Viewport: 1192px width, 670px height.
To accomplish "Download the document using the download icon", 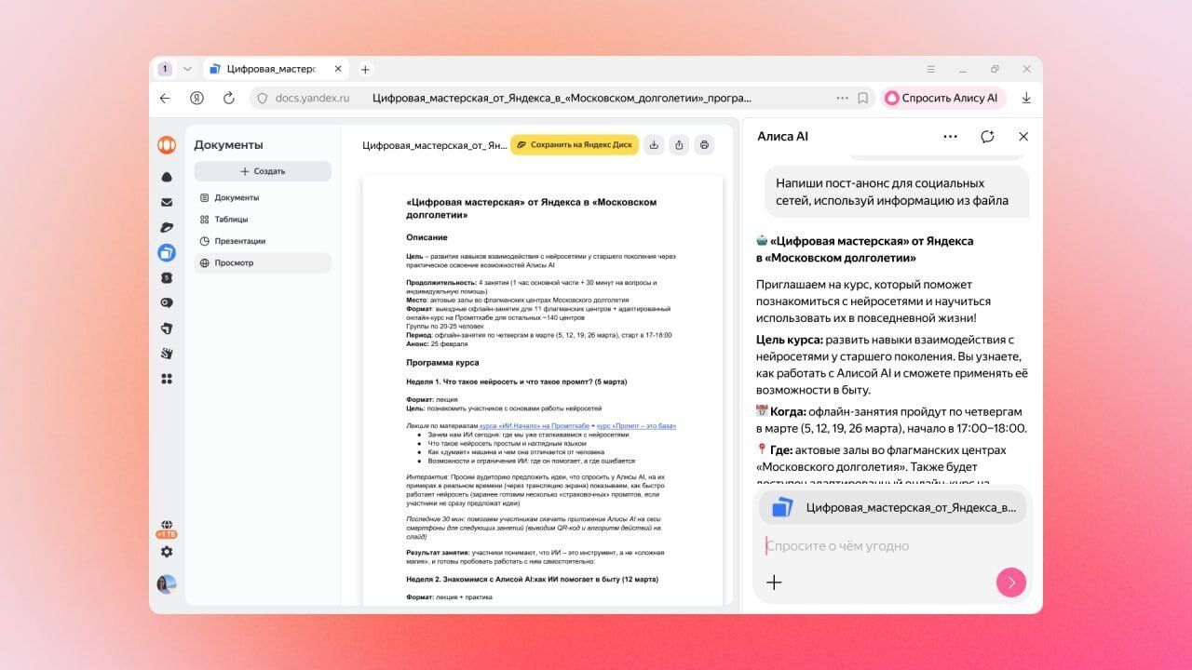I will [655, 145].
